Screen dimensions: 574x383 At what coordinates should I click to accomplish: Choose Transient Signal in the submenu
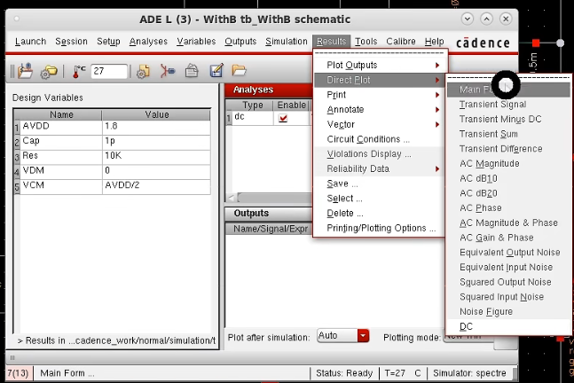(x=492, y=105)
